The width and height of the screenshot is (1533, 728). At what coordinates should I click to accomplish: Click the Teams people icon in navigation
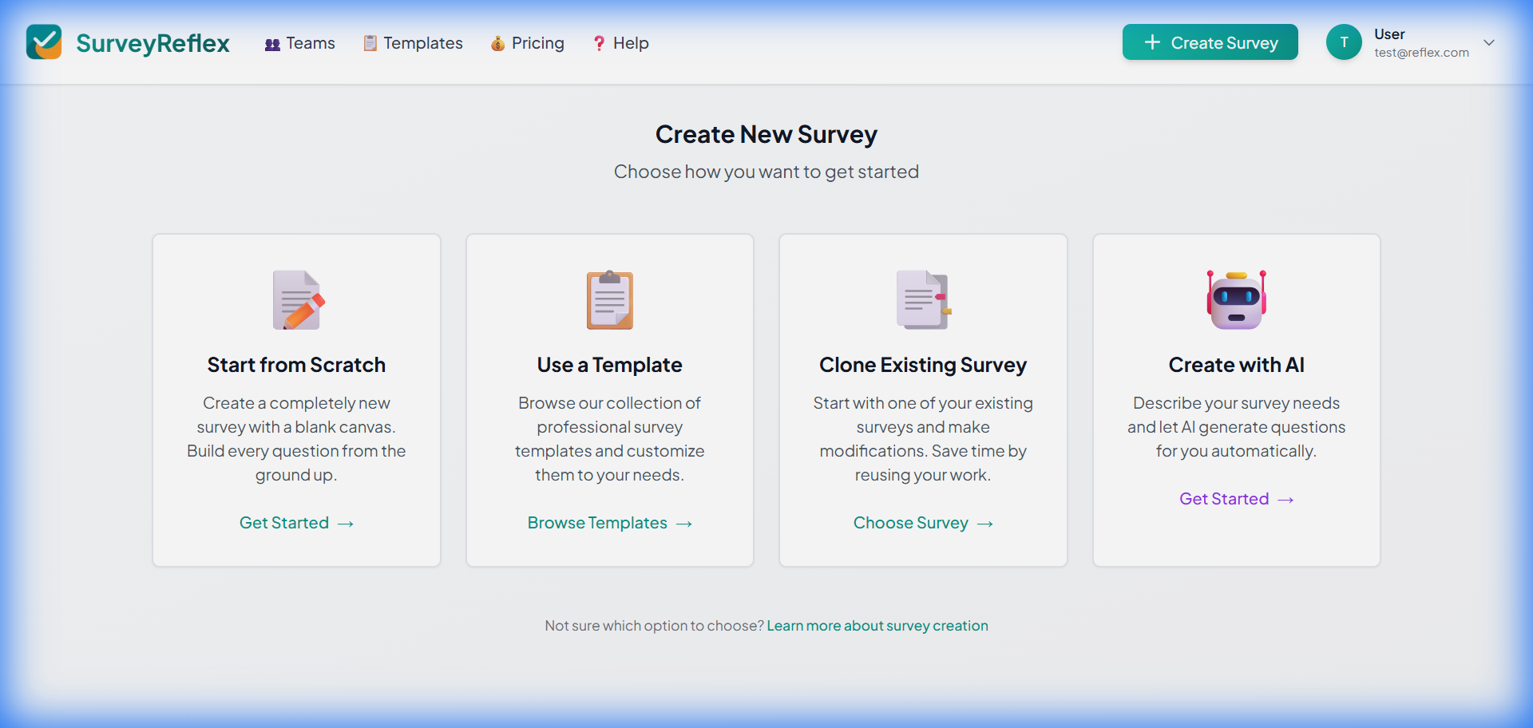tap(272, 44)
